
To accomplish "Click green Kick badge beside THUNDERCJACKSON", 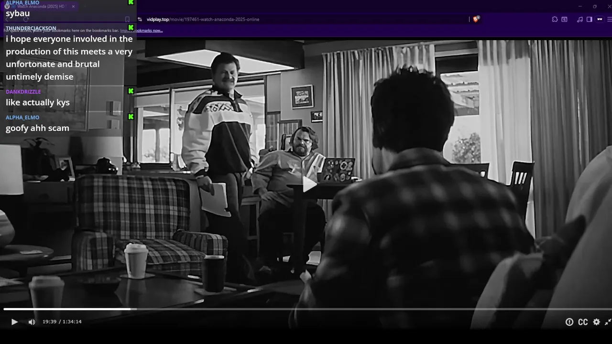I will tap(131, 27).
